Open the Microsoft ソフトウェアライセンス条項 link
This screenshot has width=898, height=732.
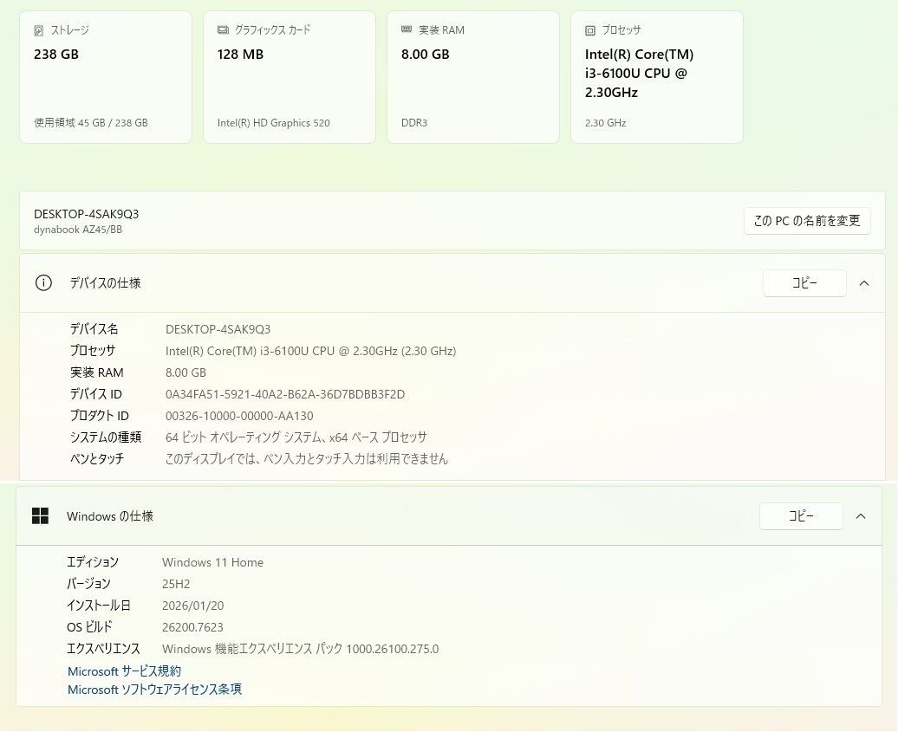[154, 690]
